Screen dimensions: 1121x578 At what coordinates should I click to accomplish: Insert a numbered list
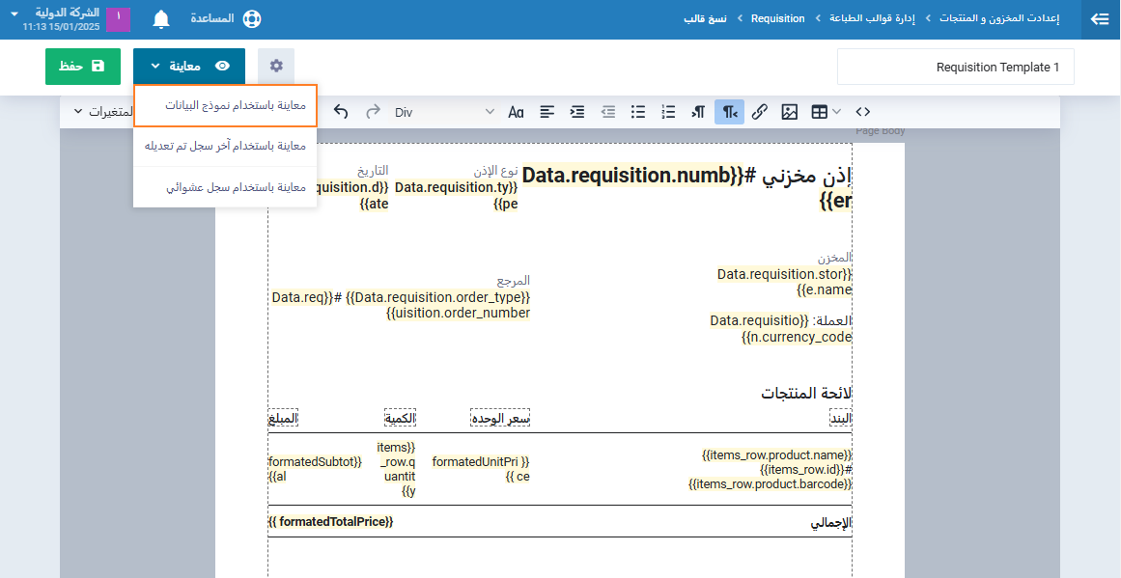tap(668, 112)
